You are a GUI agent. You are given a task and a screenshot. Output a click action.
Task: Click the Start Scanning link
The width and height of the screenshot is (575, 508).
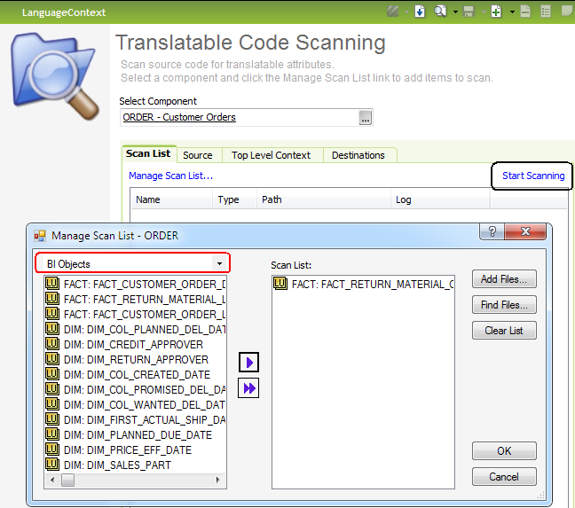(532, 176)
